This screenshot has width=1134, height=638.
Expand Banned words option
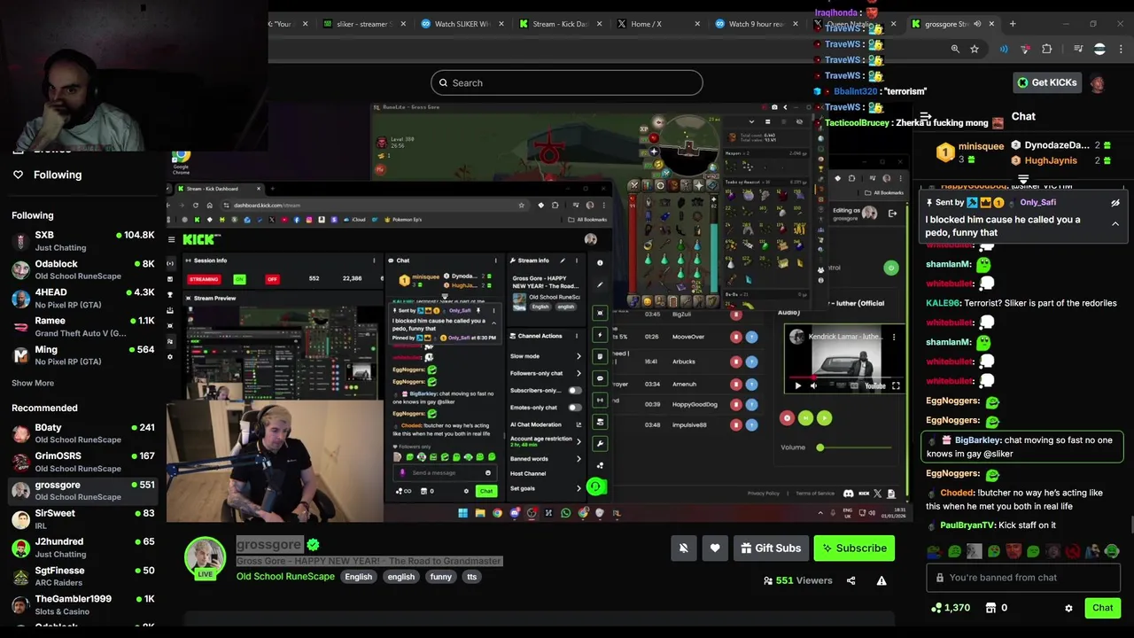click(x=579, y=459)
